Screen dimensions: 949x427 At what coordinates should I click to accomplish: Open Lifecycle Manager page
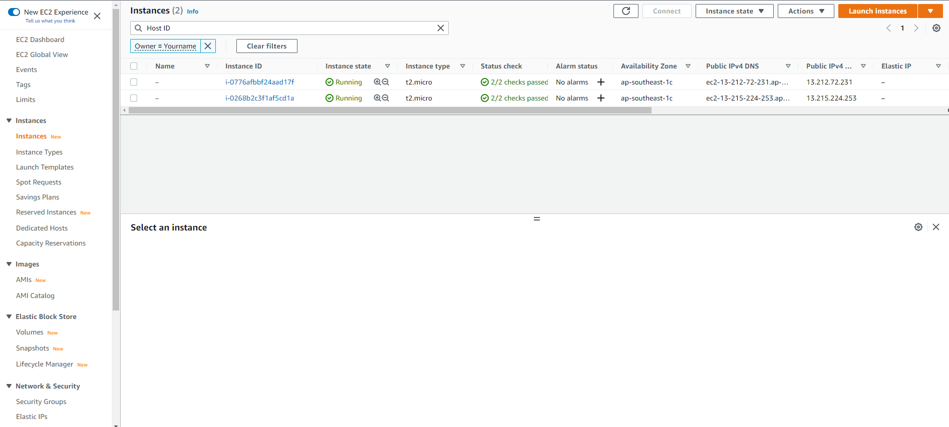coord(45,364)
